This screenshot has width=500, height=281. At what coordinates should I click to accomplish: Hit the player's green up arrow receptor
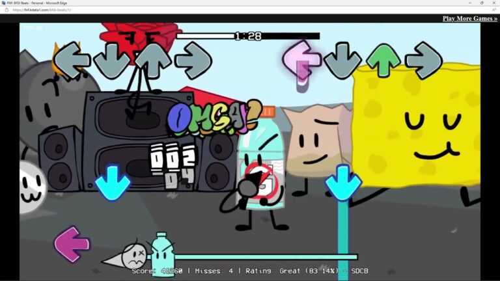[383, 60]
